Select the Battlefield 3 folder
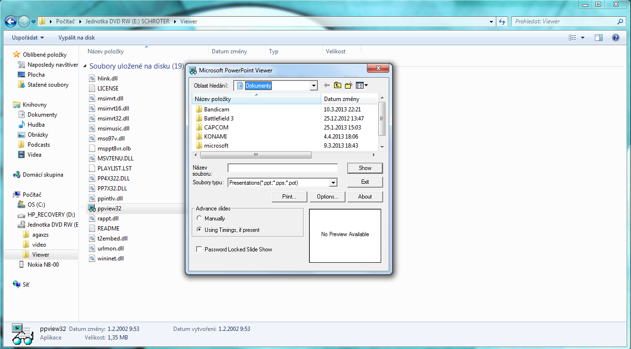631x349 pixels. tap(214, 119)
